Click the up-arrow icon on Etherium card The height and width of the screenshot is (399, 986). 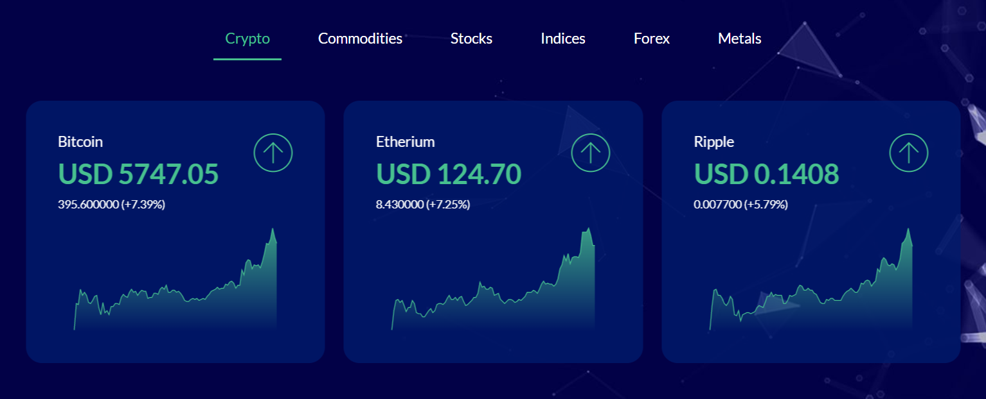tap(591, 153)
